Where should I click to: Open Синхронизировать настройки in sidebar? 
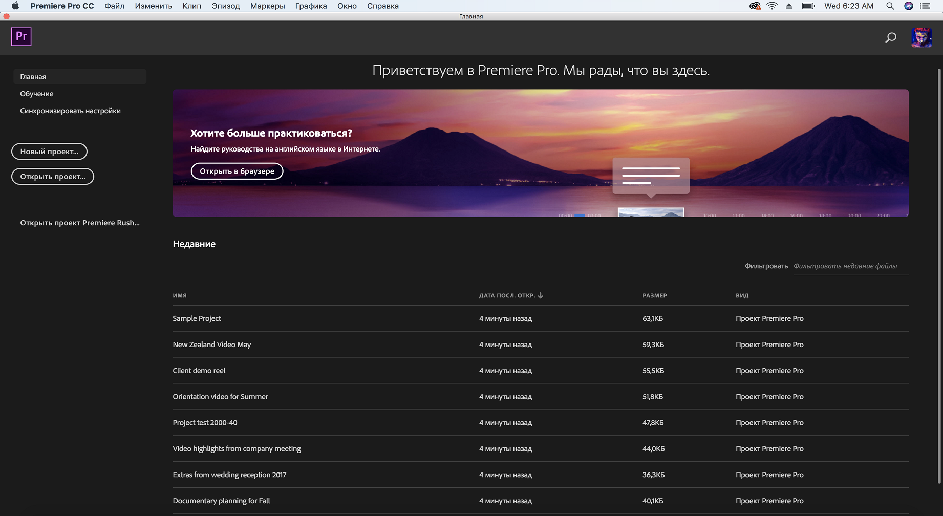pos(71,111)
